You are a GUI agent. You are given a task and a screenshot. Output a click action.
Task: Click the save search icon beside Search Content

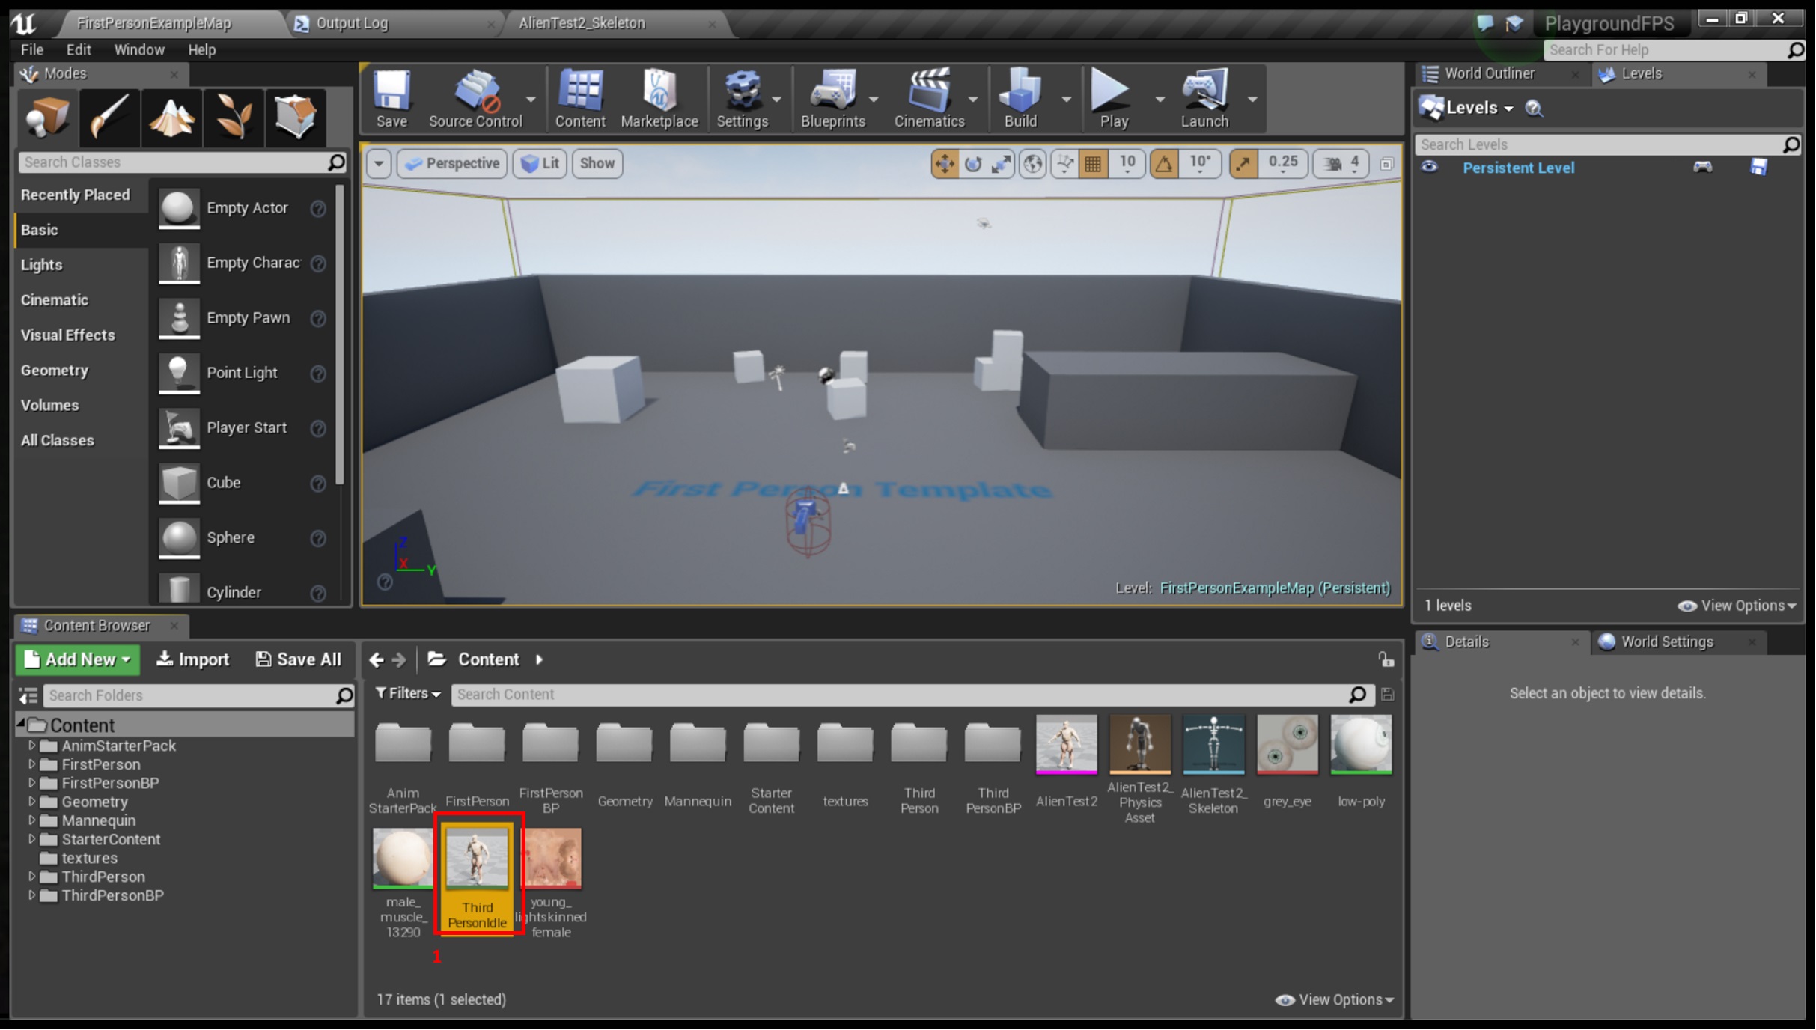click(x=1387, y=695)
